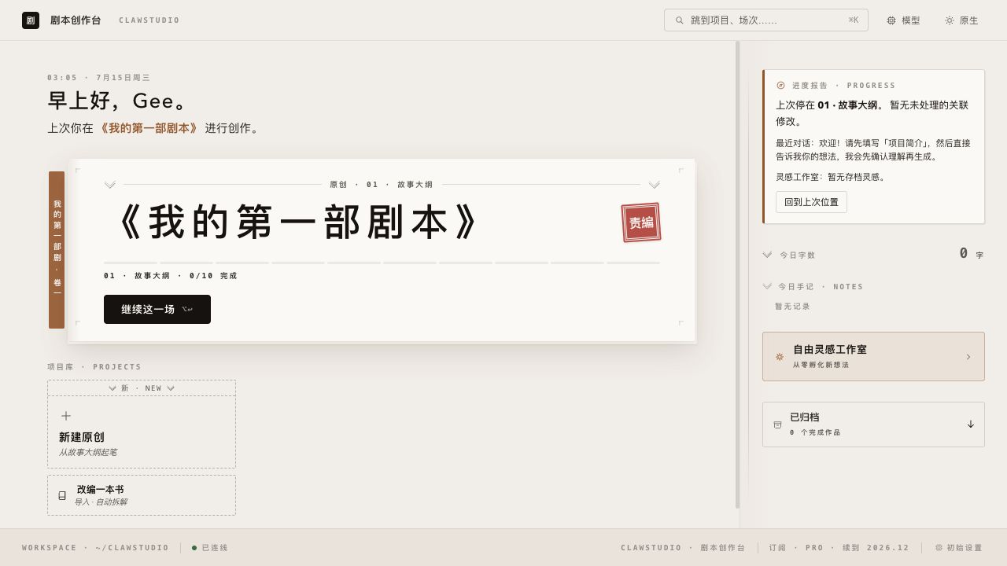Focus the 跳到项目、场次 search field
This screenshot has height=566, width=1007.
[x=766, y=20]
